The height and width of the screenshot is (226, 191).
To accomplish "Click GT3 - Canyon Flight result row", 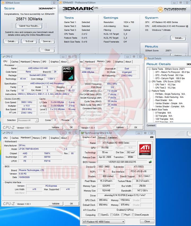I will click(170, 78).
